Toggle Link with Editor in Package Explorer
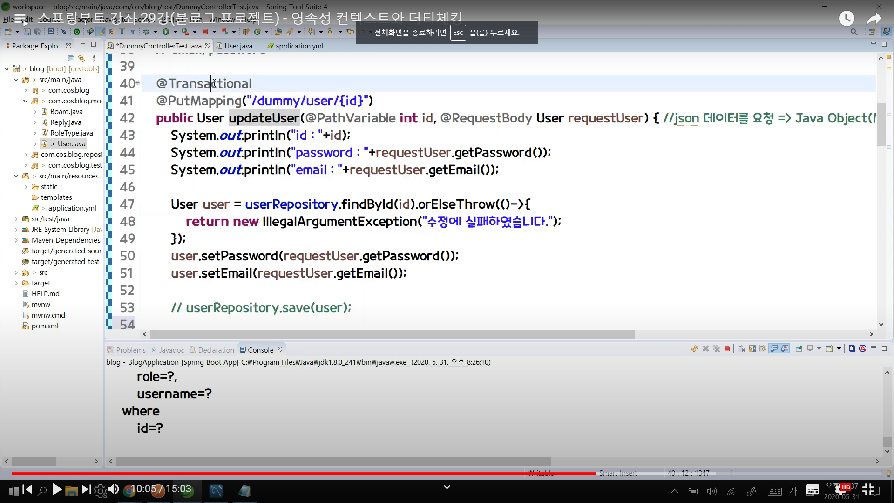Screen dimensions: 894x503 [81, 58]
